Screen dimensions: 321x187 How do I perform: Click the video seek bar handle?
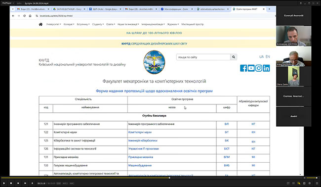pos(169,178)
